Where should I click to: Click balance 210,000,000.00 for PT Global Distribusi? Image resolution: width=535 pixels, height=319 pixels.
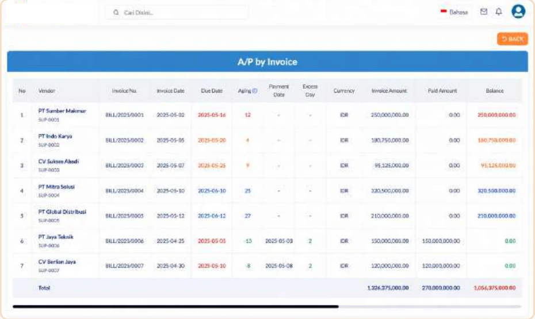pos(496,216)
